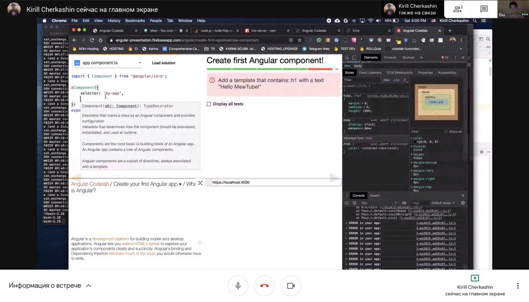Clear the console with the ban icon
The width and height of the screenshot is (529, 302).
pyautogui.click(x=354, y=203)
